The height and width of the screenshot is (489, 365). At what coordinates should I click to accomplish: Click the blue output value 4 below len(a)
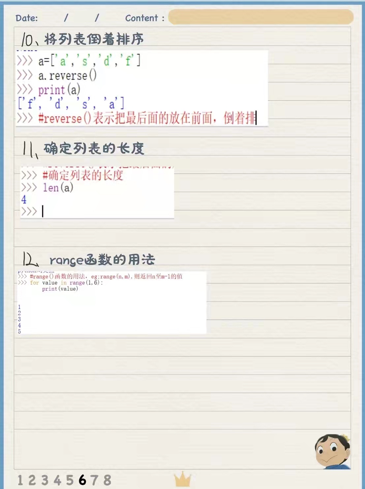pyautogui.click(x=24, y=199)
